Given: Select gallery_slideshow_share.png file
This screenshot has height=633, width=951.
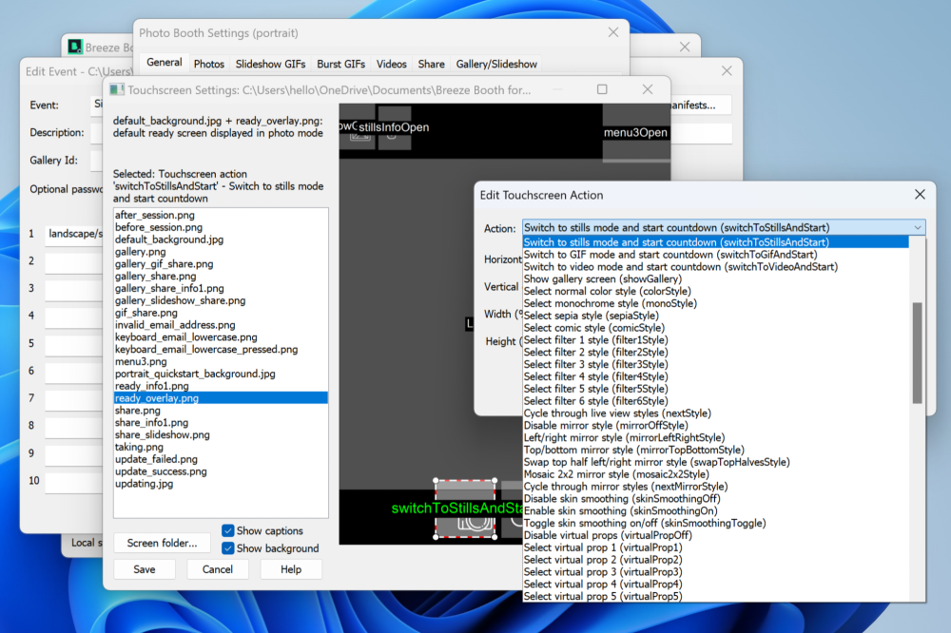Looking at the screenshot, I should tap(221, 300).
